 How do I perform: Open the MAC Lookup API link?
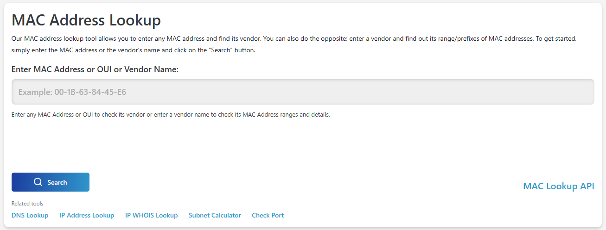pyautogui.click(x=559, y=186)
